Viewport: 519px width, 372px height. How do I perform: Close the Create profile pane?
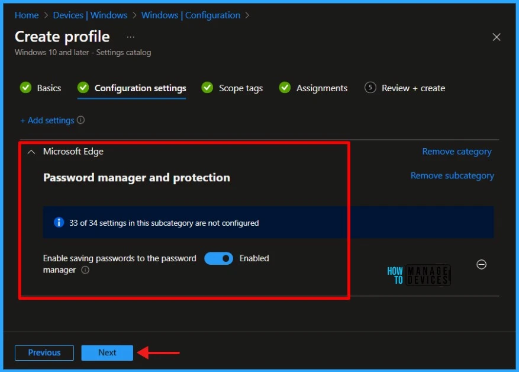[x=496, y=37]
